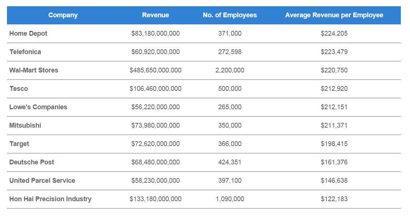
Task: Click Wal-Mart's revenue value $485,650,000,000
Action: coord(155,70)
